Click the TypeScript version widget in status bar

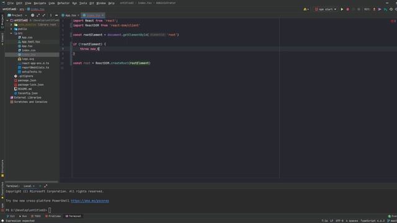point(372,221)
